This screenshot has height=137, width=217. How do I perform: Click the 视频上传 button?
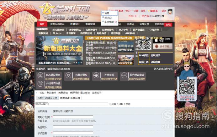(144, 62)
